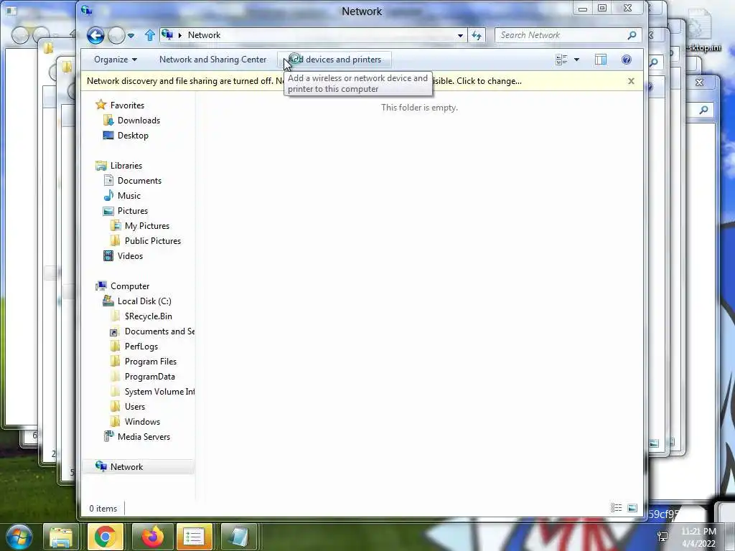The width and height of the screenshot is (735, 551).
Task: Open Program Files folder
Action: pyautogui.click(x=151, y=362)
